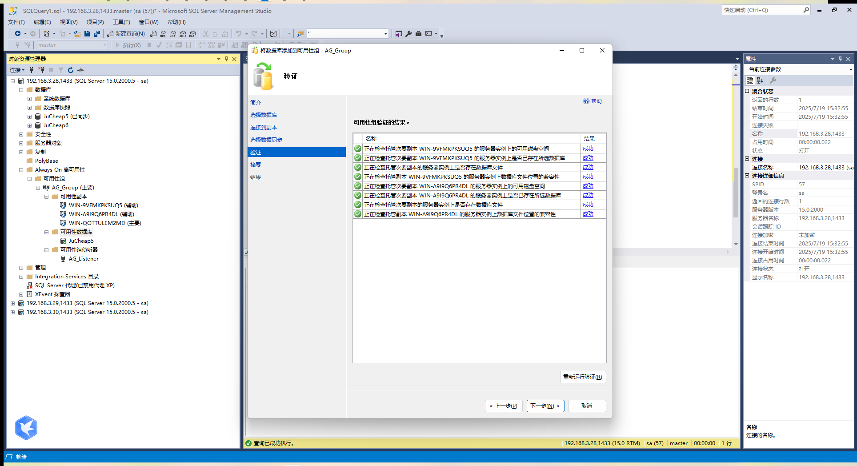This screenshot has height=466, width=857.
Task: Click the DAX query icon
Action: tap(192, 33)
